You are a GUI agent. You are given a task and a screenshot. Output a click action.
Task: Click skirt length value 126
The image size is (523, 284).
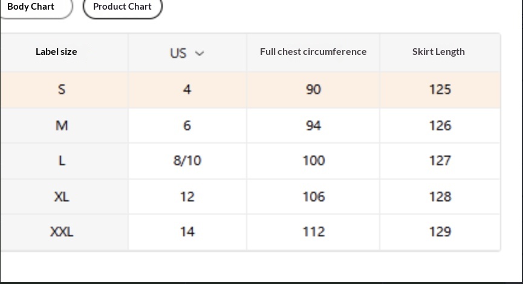point(440,125)
